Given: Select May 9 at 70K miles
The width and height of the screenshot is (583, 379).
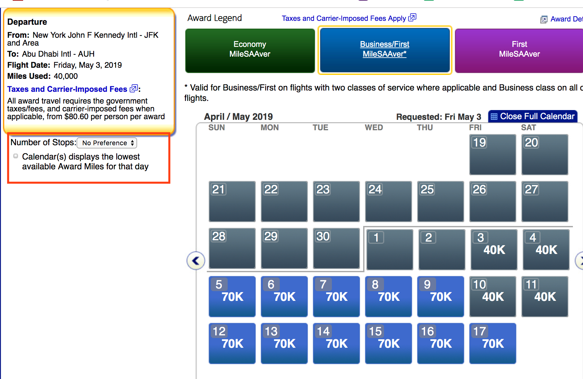Looking at the screenshot, I should (441, 297).
